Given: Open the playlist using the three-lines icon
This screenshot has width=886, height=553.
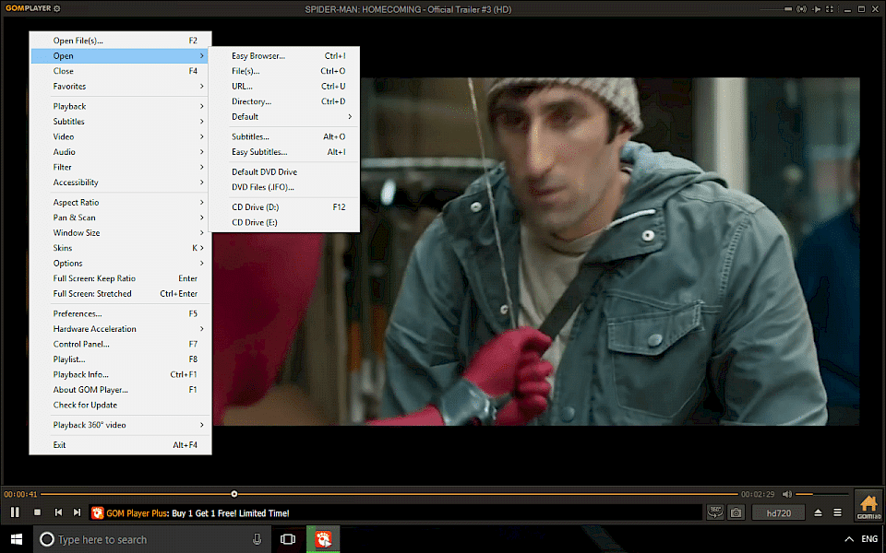Looking at the screenshot, I should coord(837,512).
